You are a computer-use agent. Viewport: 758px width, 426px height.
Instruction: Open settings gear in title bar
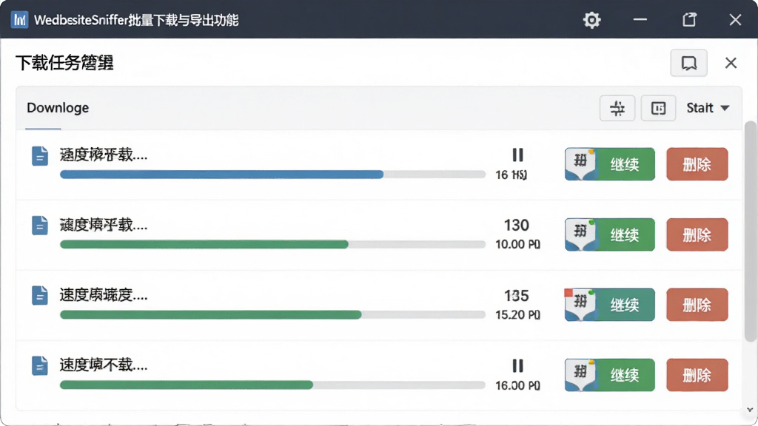point(591,20)
